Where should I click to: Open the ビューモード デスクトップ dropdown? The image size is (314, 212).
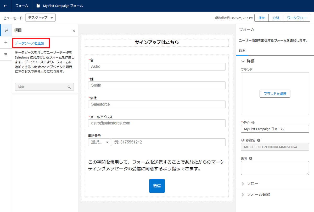[x=40, y=18]
